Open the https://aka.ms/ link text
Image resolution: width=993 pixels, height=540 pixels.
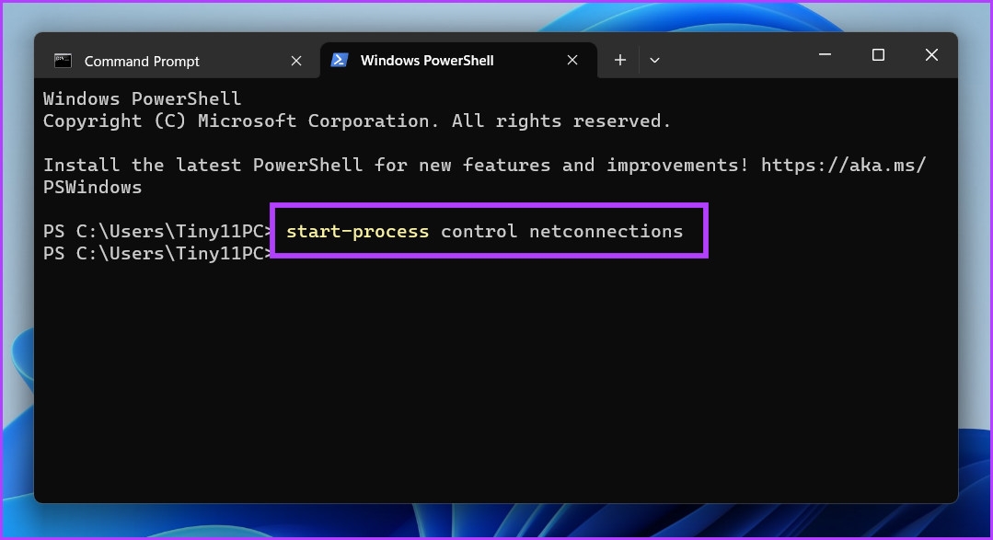tap(843, 166)
